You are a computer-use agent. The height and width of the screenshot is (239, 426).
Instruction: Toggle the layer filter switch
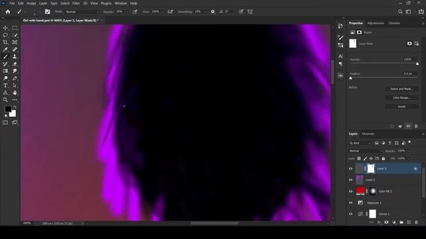point(409,142)
